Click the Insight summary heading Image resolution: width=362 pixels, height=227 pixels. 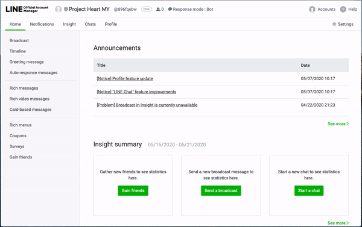point(118,145)
